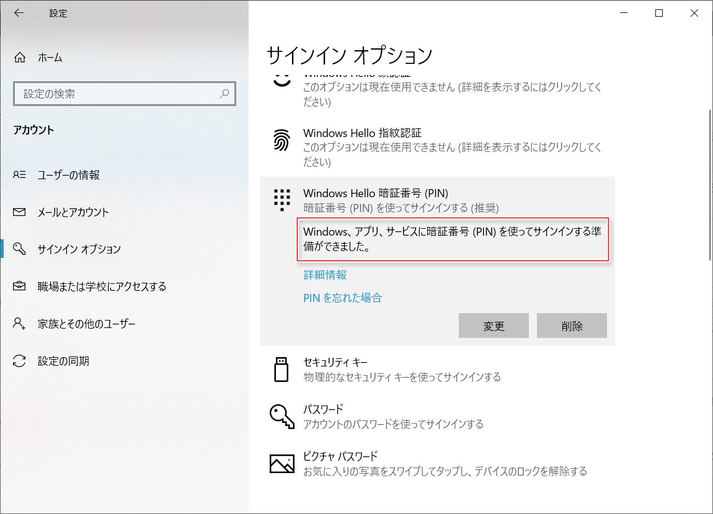Viewport: 713px width, 514px height.
Task: Click the Windows Hello face icon
Action: click(x=282, y=81)
